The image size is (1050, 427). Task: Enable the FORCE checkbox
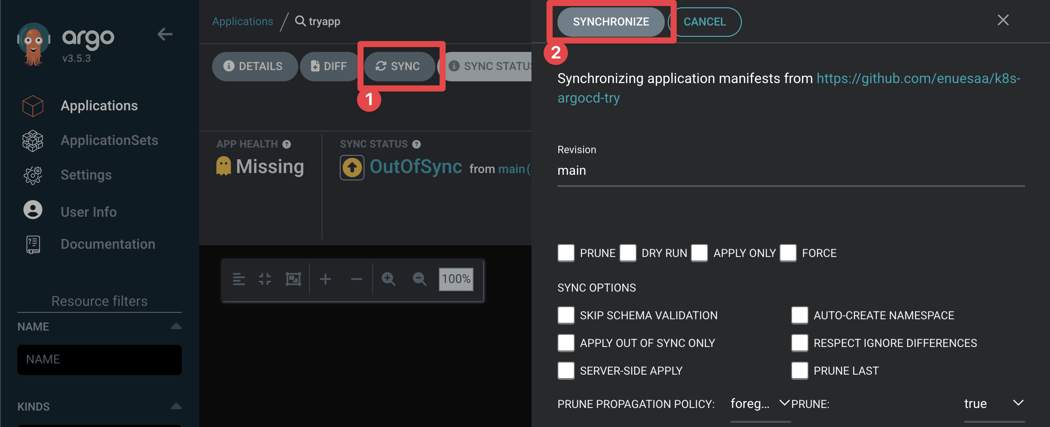coord(788,253)
